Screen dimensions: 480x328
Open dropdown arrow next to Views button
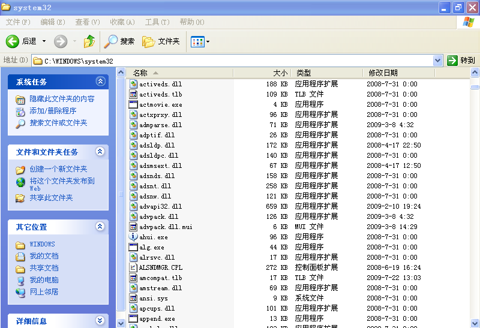pos(208,41)
